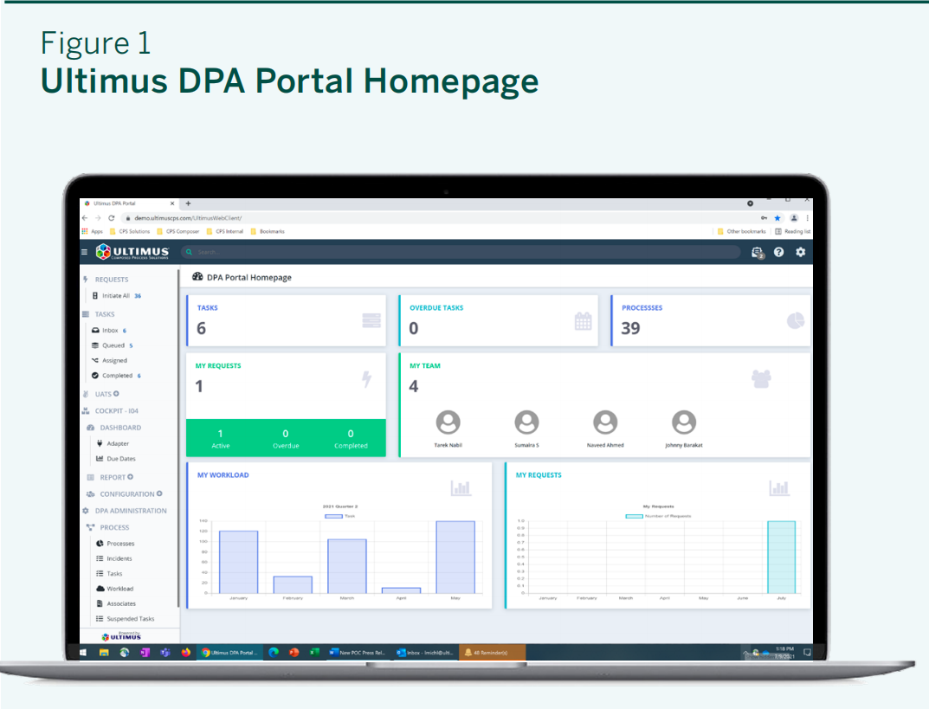Click the My Workload chart icon
Image resolution: width=929 pixels, height=709 pixels.
pos(461,488)
